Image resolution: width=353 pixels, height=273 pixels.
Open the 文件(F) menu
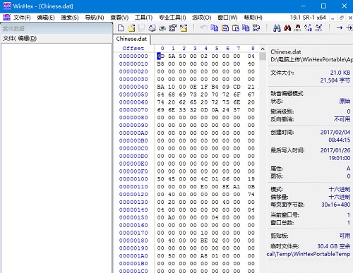pyautogui.click(x=22, y=18)
